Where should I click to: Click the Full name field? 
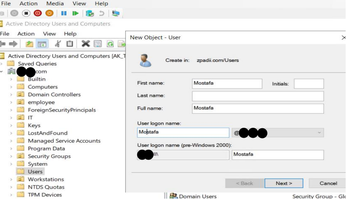(x=258, y=109)
